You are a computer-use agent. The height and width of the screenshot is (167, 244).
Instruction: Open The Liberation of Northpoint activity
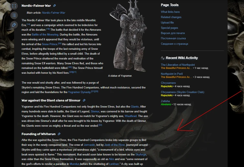(x=178, y=65)
